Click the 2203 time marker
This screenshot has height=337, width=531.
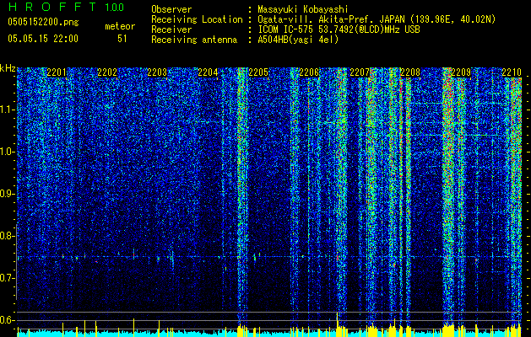pos(158,72)
